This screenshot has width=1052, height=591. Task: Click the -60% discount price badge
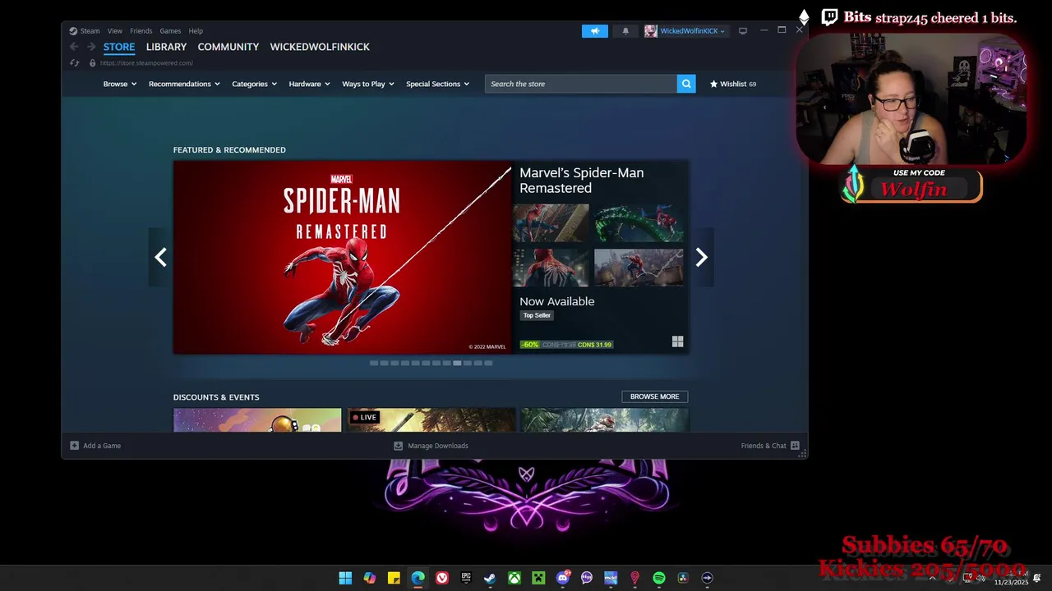click(x=529, y=345)
